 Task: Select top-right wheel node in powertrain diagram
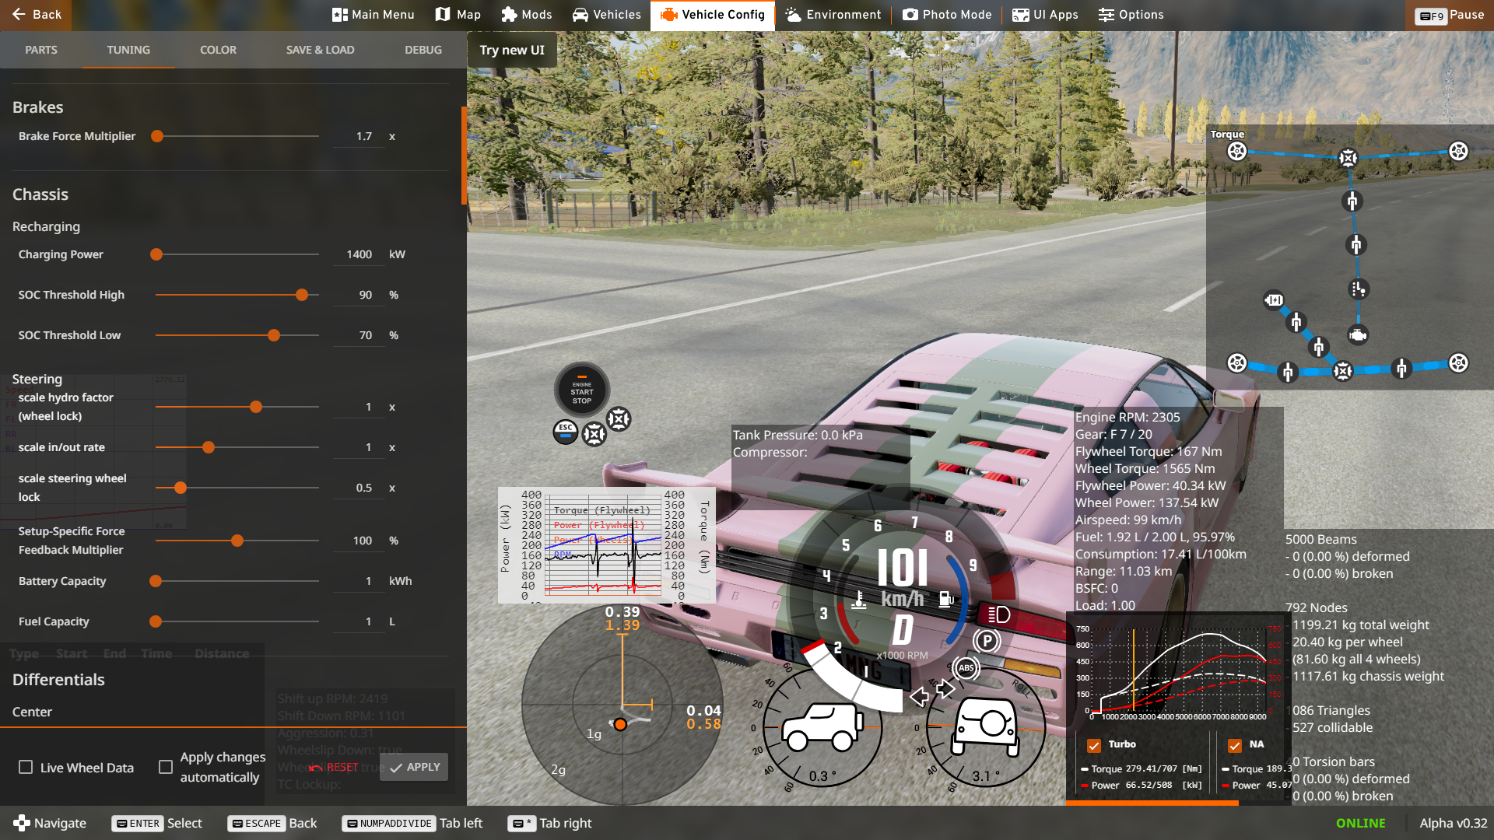[1458, 151]
